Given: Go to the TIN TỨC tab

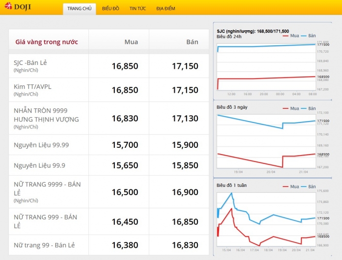Looking at the screenshot, I should (x=137, y=9).
